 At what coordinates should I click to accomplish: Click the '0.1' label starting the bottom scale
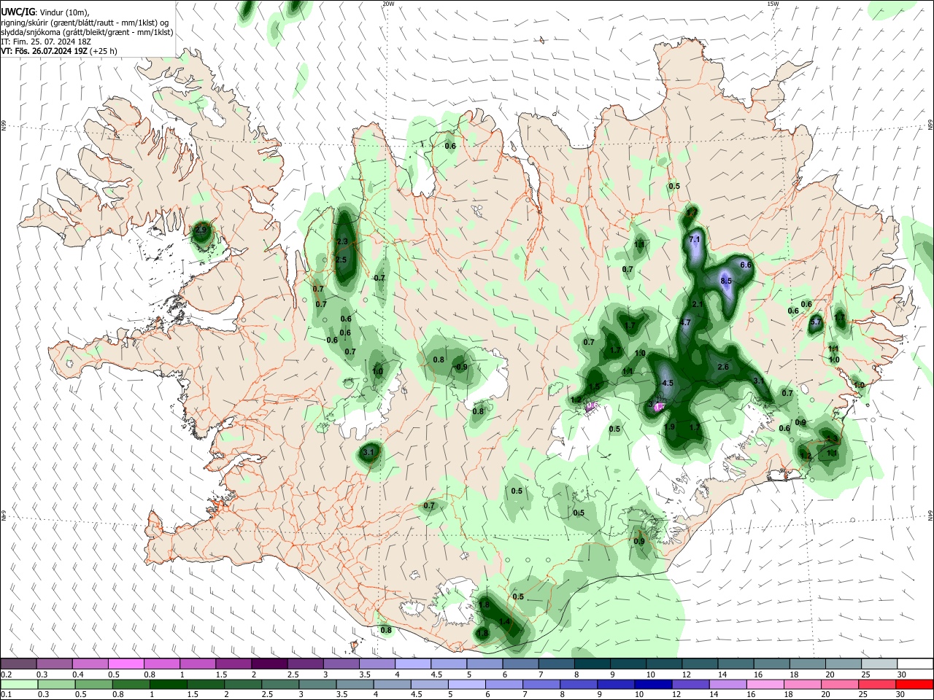(7, 695)
